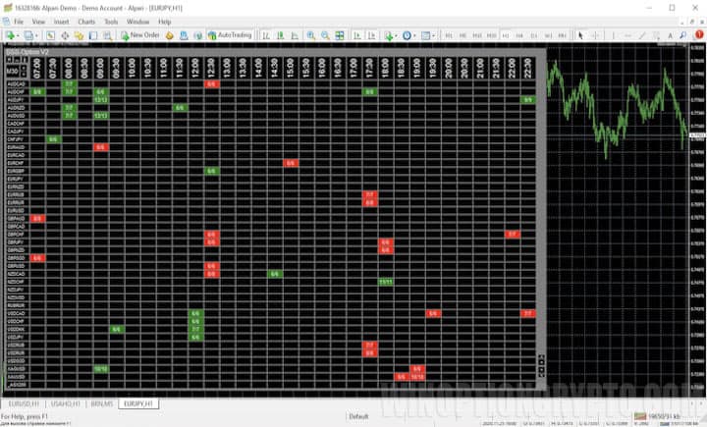
Task: Open the periodicity clock dropdown
Action: click(409, 35)
